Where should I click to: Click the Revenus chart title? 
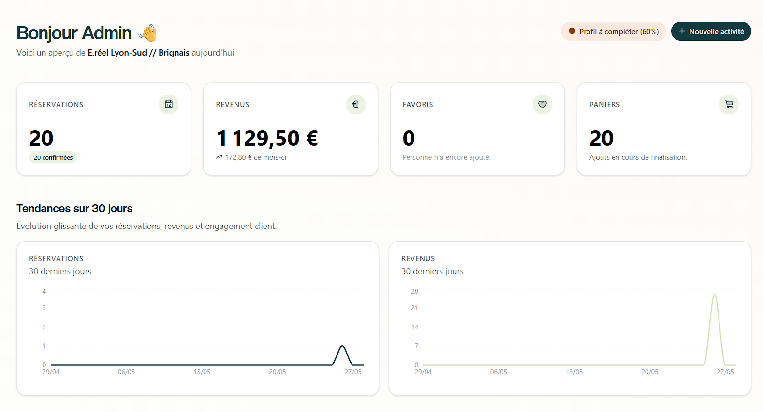click(x=418, y=259)
